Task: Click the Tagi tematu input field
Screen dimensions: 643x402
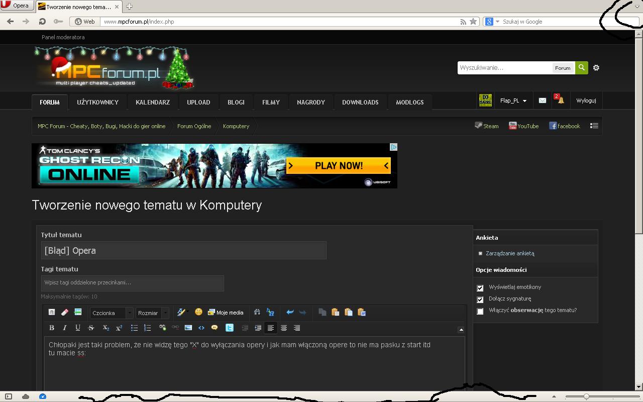Action: (x=133, y=283)
